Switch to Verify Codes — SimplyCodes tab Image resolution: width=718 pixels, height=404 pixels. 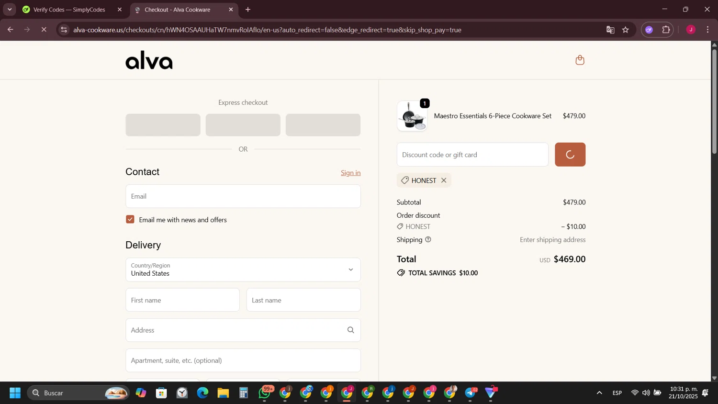[x=69, y=10]
